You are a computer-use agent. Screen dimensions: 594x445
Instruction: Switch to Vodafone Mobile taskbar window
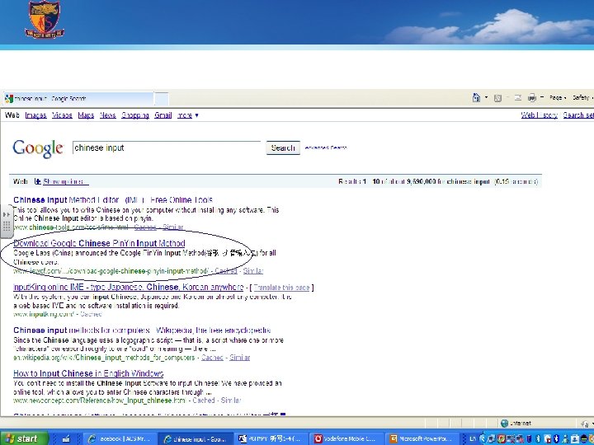pos(347,439)
